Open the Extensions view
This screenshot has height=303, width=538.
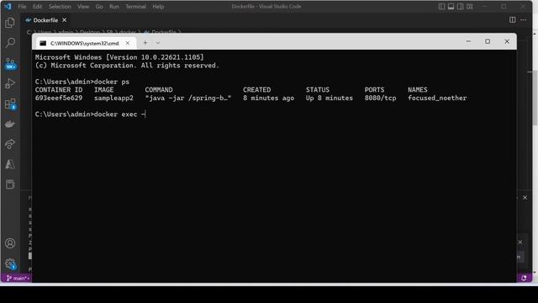tap(10, 104)
